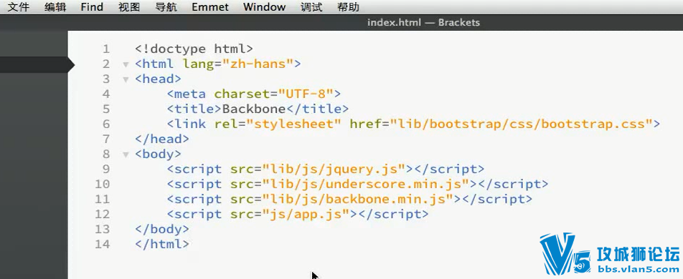Viewport: 683px width, 279px height.
Task: Click line number 1 in gutter
Action: [106, 49]
